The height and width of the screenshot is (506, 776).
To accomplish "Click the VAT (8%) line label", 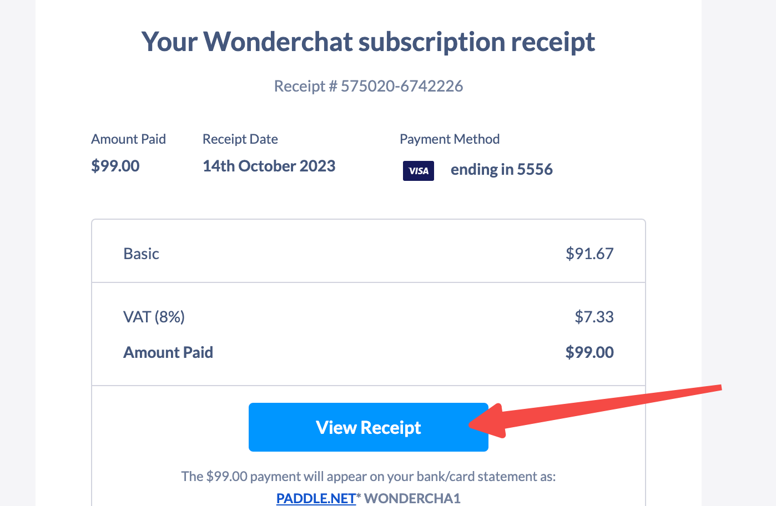I will point(154,317).
